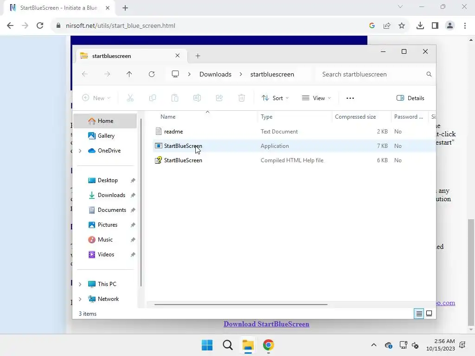Click the Google icon in address bar

pos(372,26)
